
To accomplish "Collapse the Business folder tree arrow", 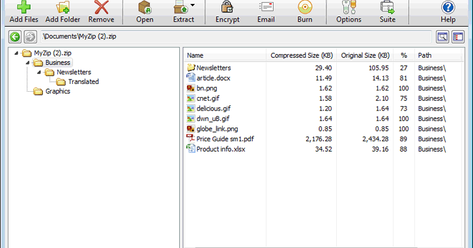I will coord(28,62).
